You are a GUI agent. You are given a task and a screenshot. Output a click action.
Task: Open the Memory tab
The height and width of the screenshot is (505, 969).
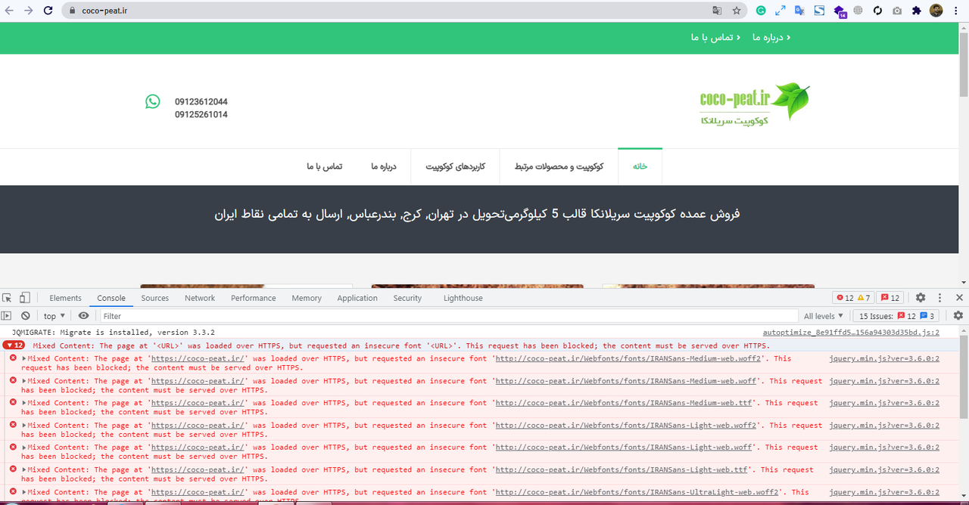click(x=307, y=298)
